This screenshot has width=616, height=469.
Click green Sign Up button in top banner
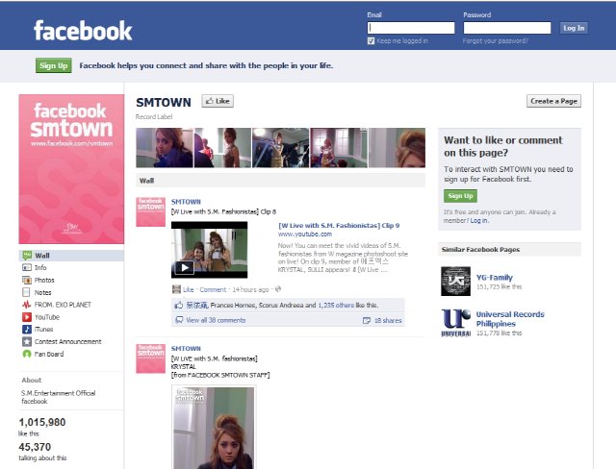pos(54,65)
